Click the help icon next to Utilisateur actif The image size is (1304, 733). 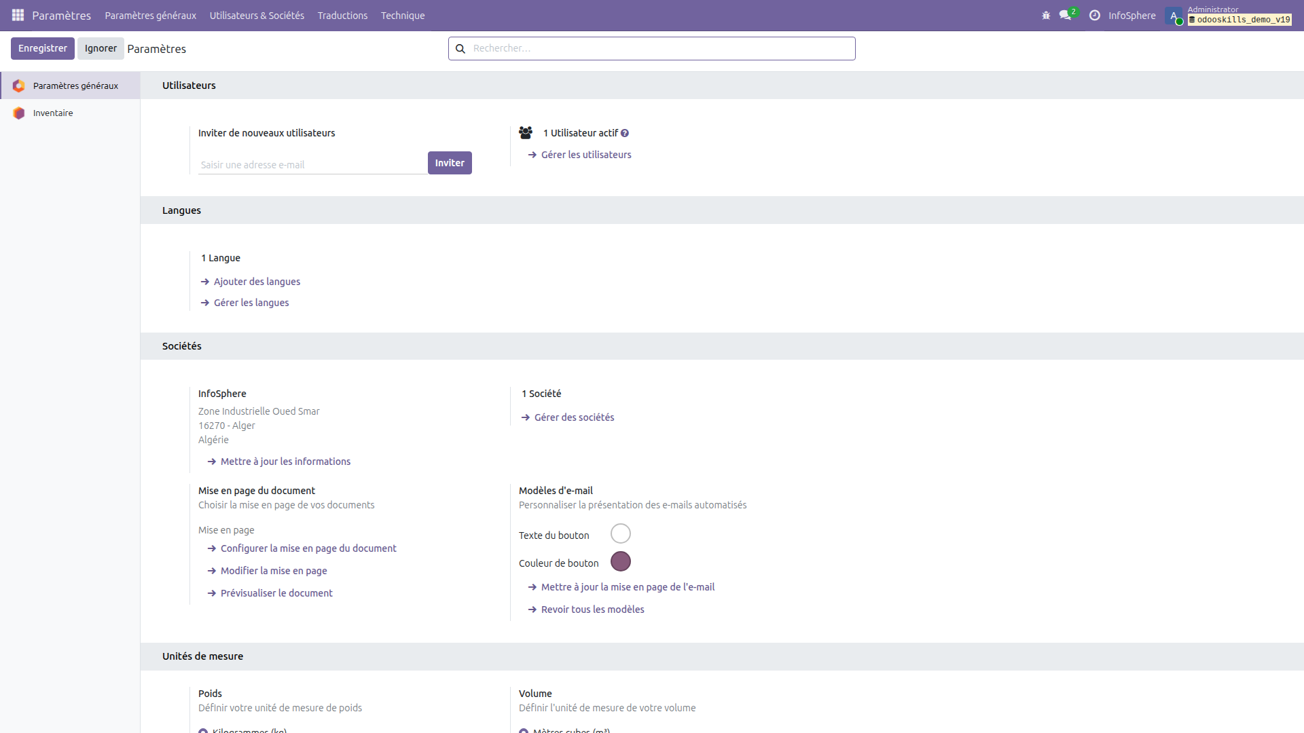click(x=625, y=132)
